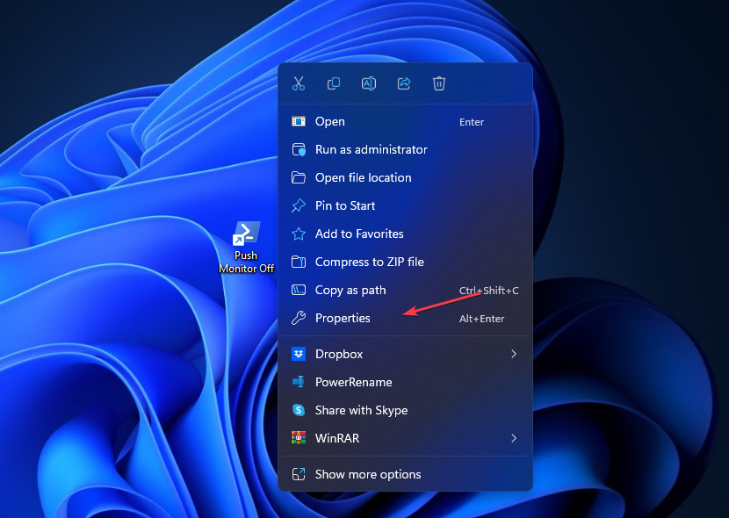
Task: Click the Open entry's window icon
Action: coord(299,122)
